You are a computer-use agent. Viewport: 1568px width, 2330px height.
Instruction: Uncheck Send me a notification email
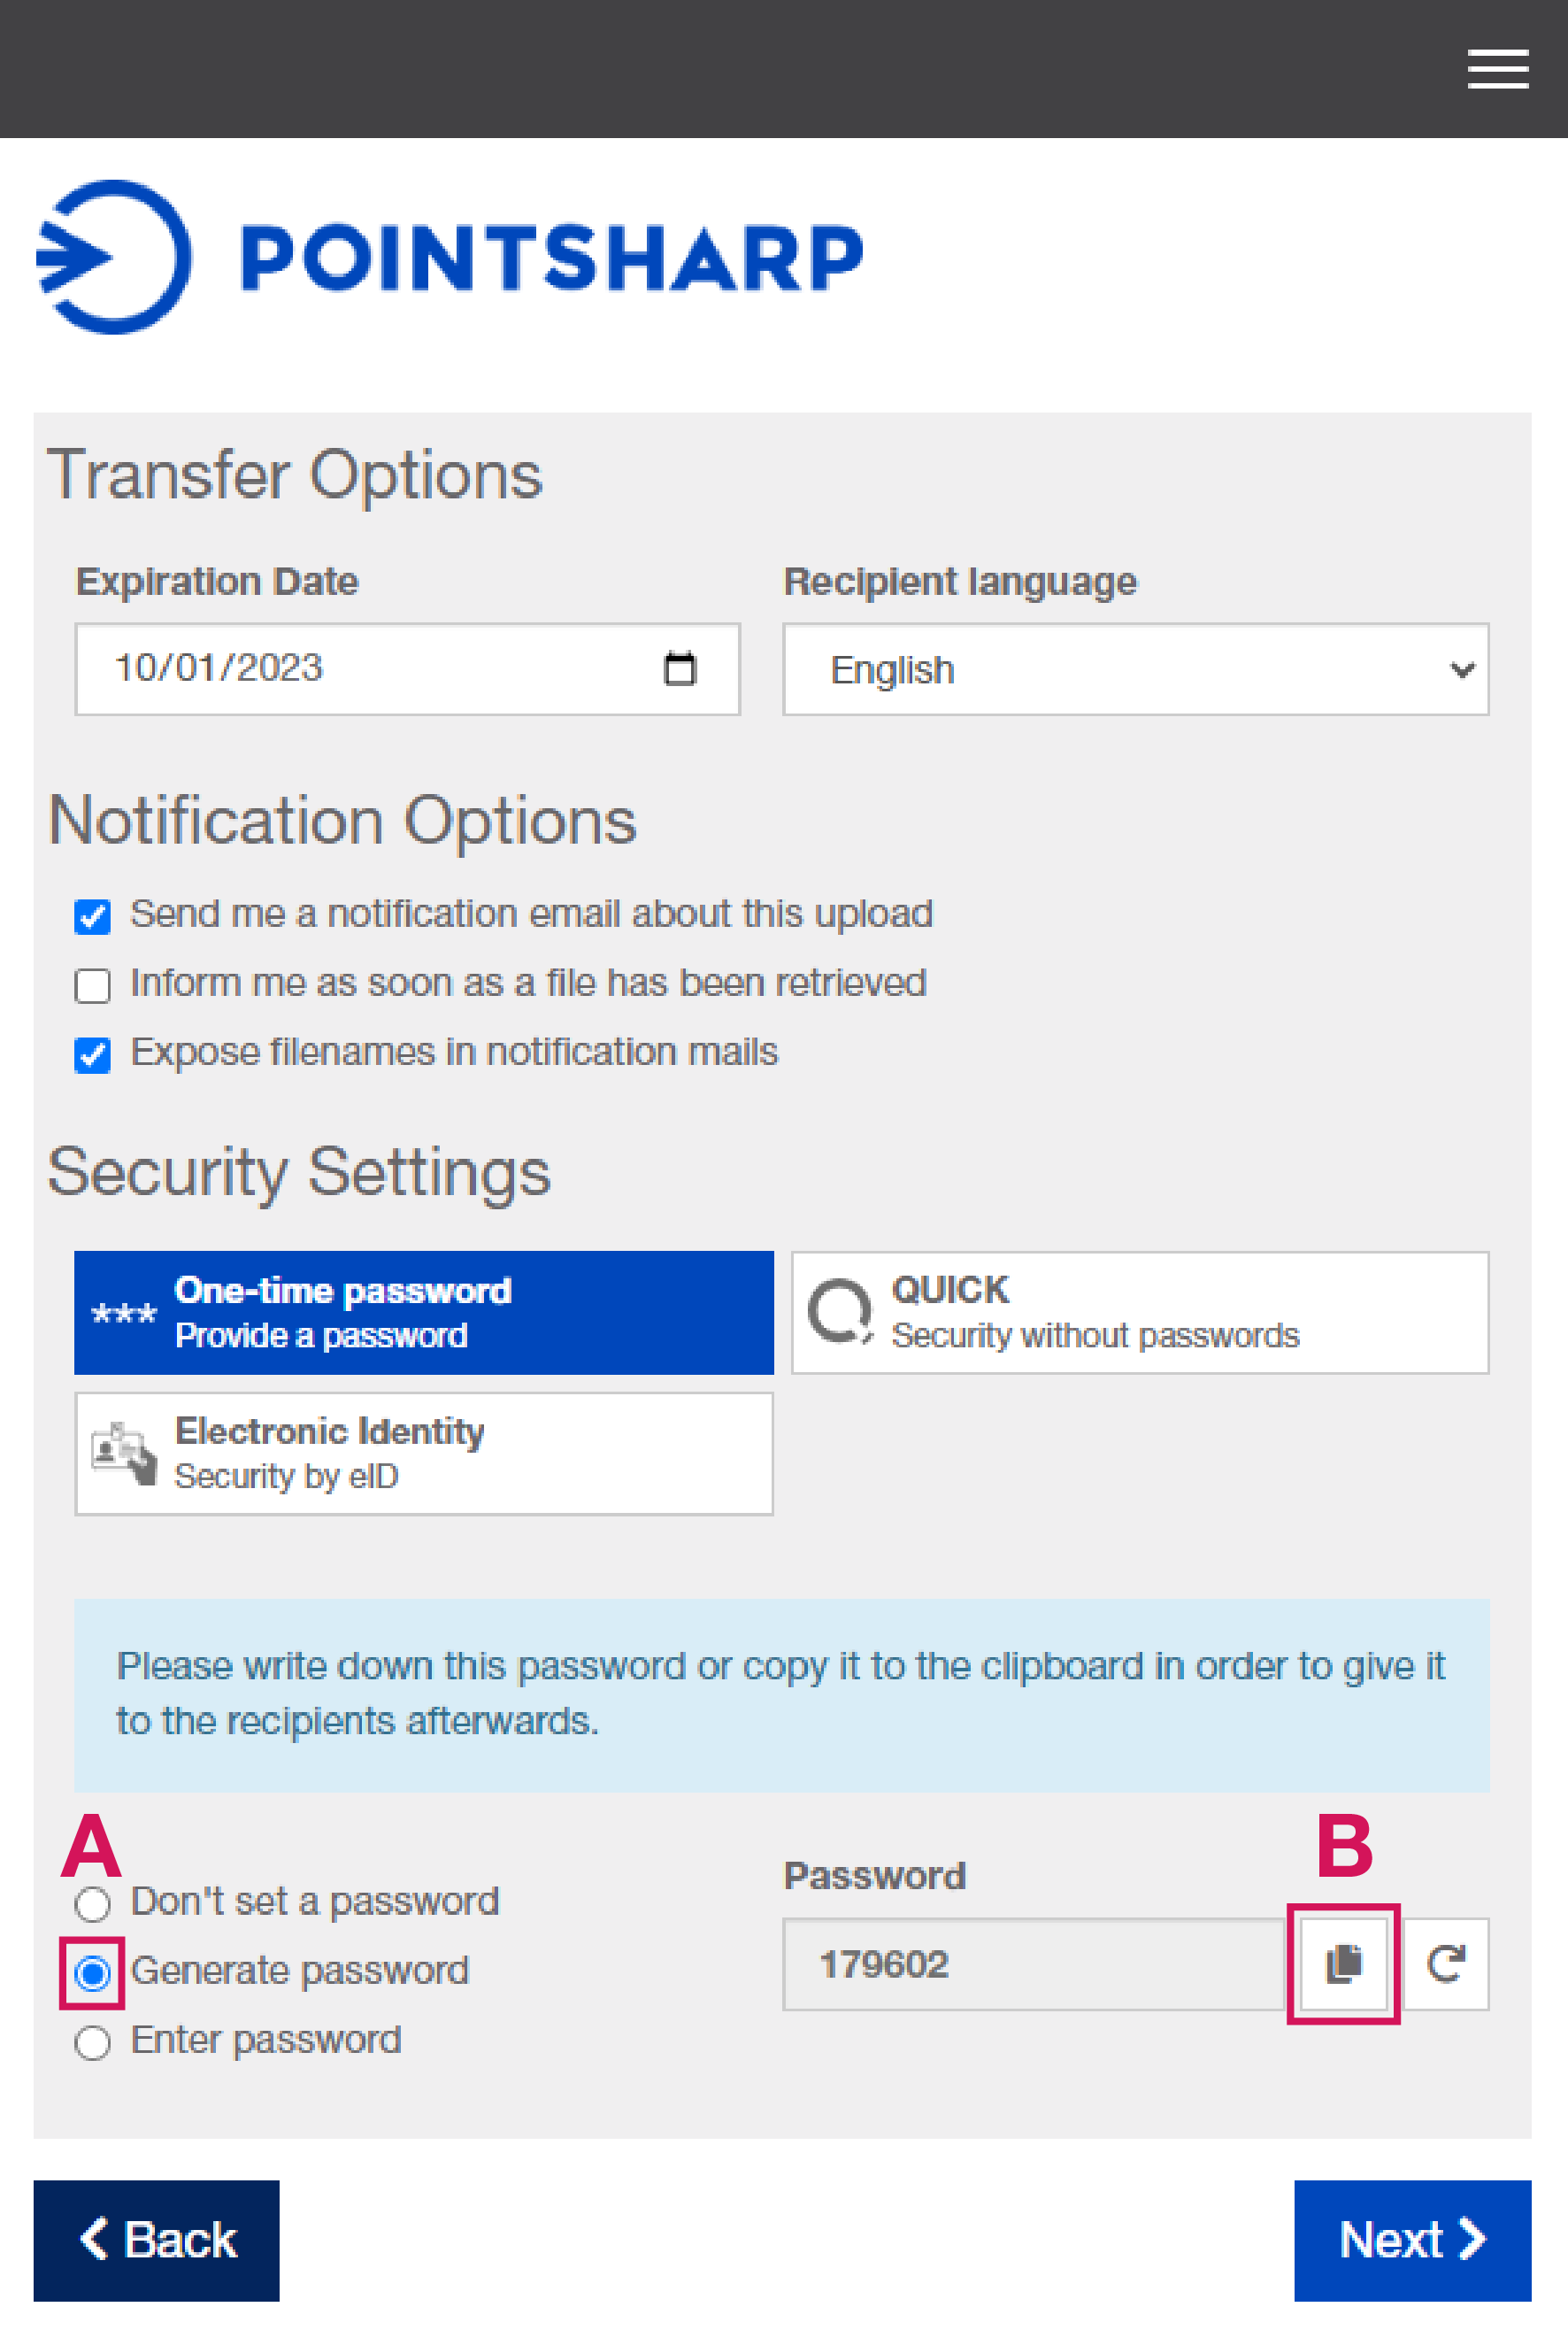(x=92, y=915)
